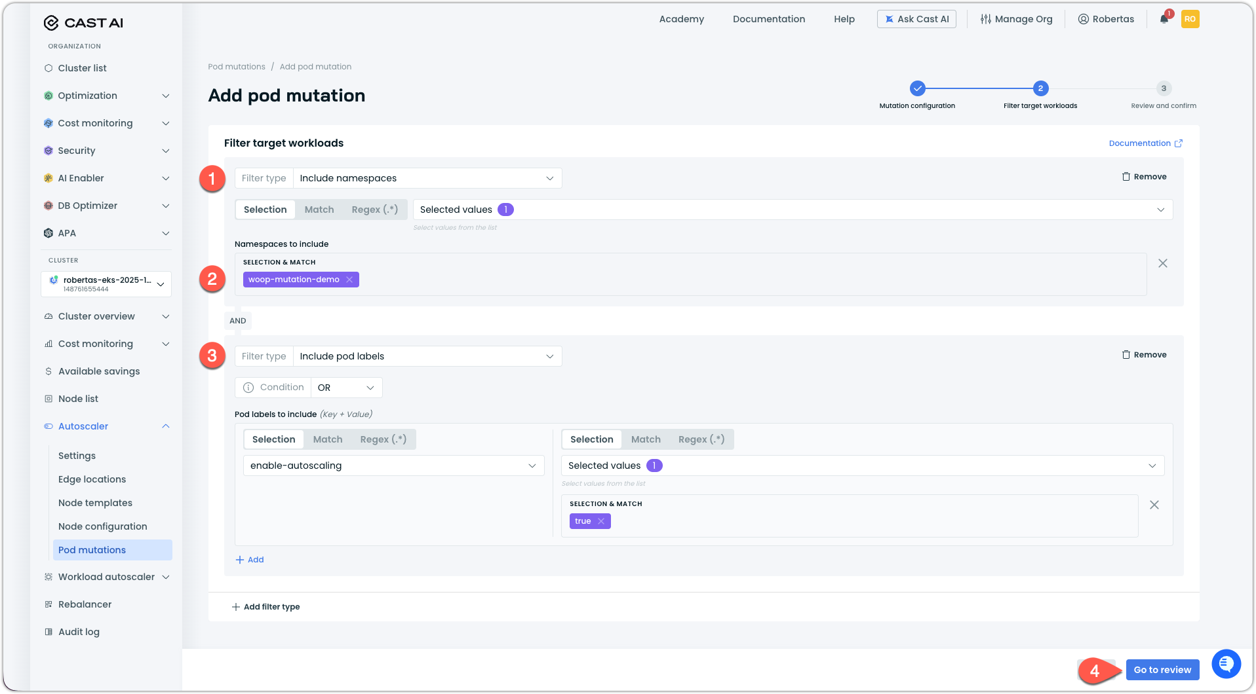Click the AI Enabler icon
This screenshot has width=1256, height=694.
tap(49, 178)
